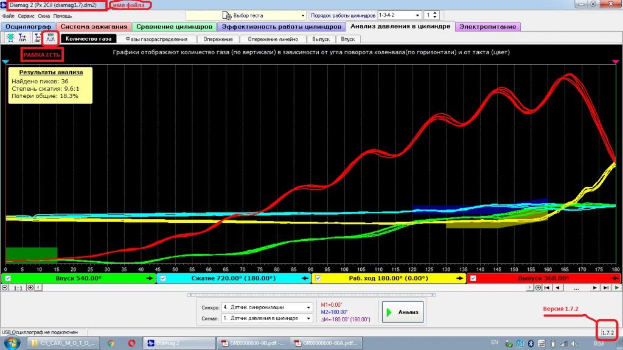Open the Опережение sub-tab
Image resolution: width=623 pixels, height=350 pixels.
218,39
